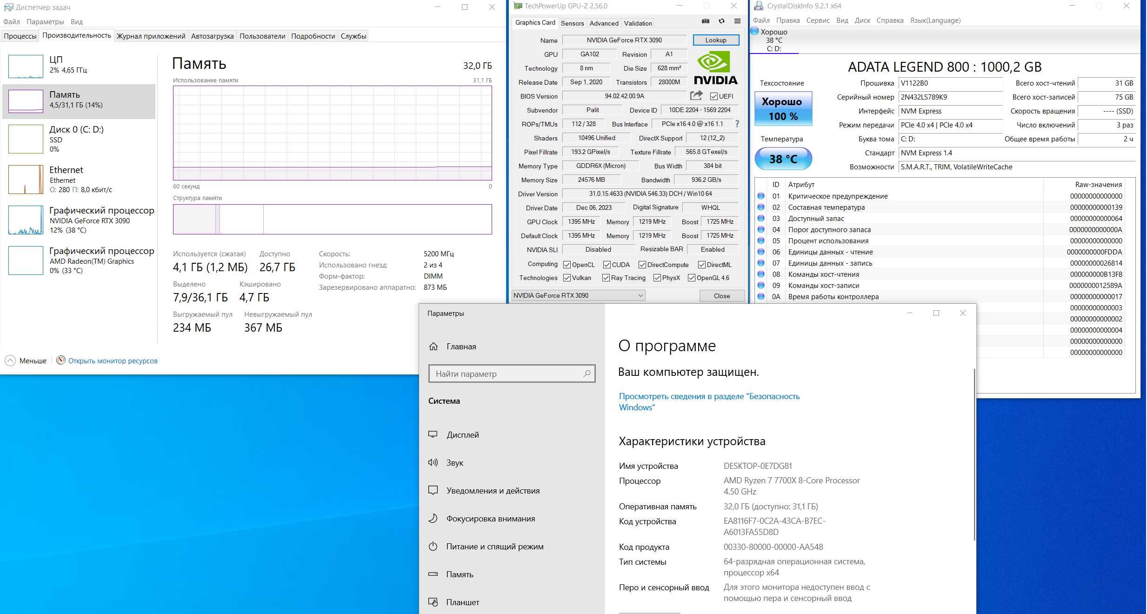Click the resource monitor icon in Task Manager
The height and width of the screenshot is (614, 1147).
tap(61, 360)
